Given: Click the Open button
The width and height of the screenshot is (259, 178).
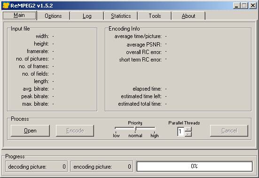Looking at the screenshot, I should pos(30,131).
